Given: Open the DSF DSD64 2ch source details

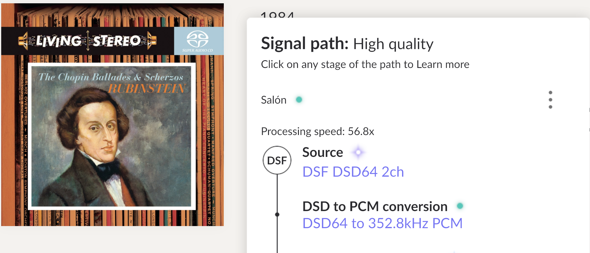Looking at the screenshot, I should 353,172.
